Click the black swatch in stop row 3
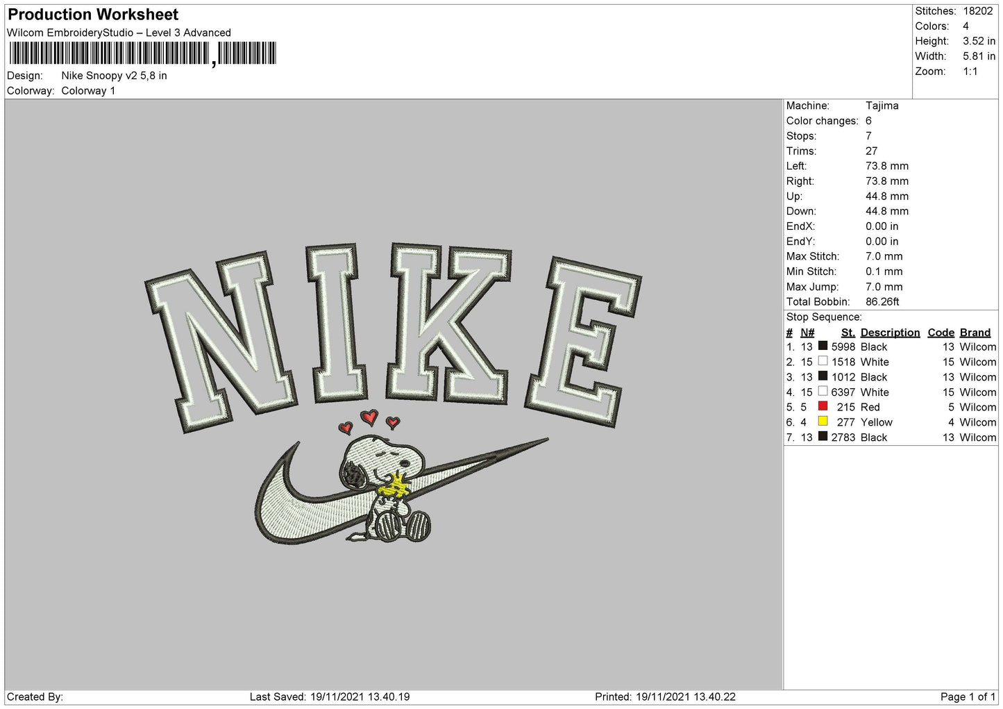The image size is (1003, 709). (x=823, y=376)
